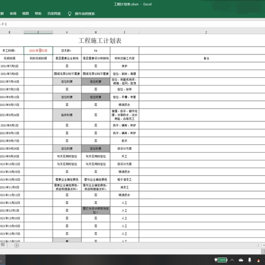
Task: Select the red start date cell 2021年7月1日
Action: click(38, 51)
